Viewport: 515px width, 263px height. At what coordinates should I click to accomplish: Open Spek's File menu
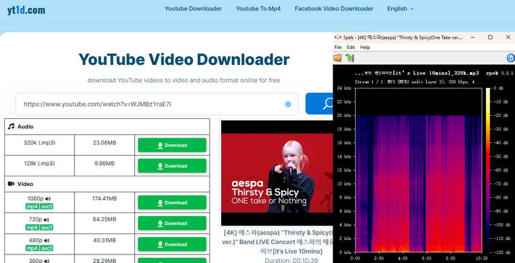[x=338, y=47]
